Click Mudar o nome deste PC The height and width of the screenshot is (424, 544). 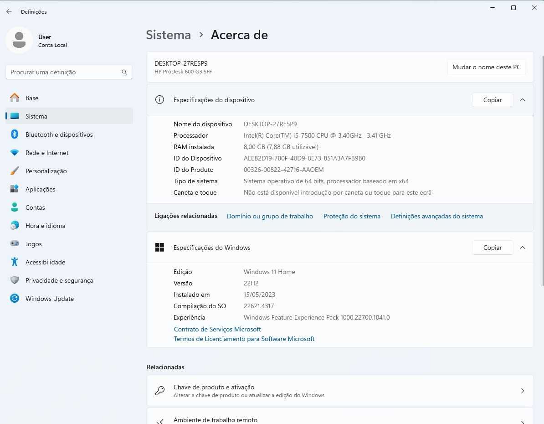(x=487, y=67)
